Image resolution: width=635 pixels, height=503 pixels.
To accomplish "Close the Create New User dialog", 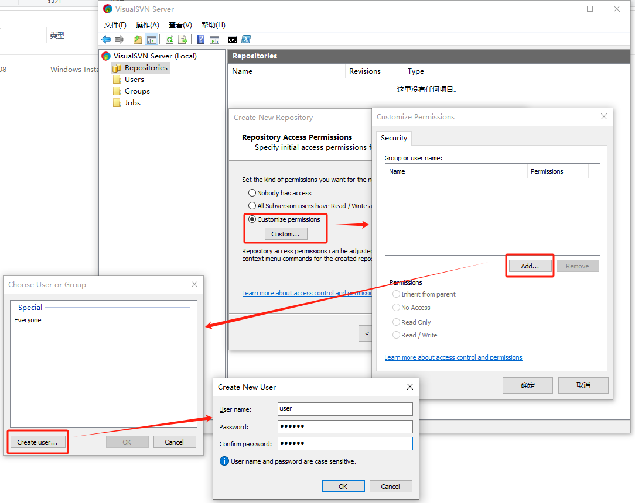I will click(410, 387).
